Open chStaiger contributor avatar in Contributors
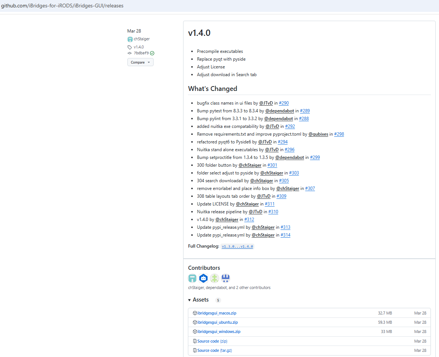 193,278
